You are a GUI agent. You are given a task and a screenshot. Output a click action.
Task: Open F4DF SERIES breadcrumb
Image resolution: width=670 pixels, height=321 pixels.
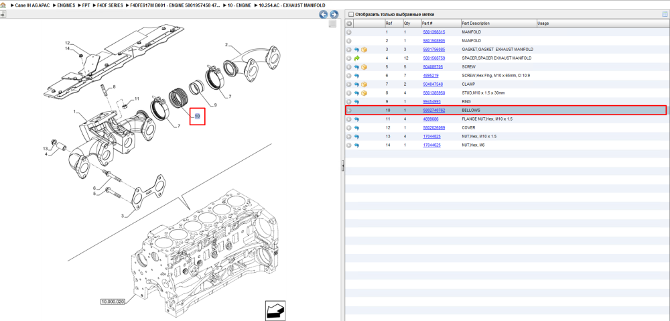(110, 5)
